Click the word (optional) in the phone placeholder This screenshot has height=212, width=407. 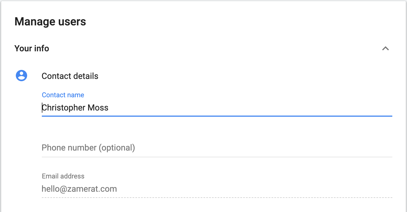(x=117, y=148)
